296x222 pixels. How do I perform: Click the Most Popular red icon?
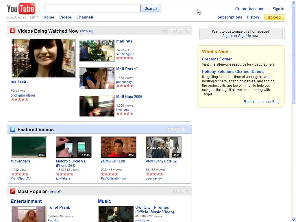[13, 191]
